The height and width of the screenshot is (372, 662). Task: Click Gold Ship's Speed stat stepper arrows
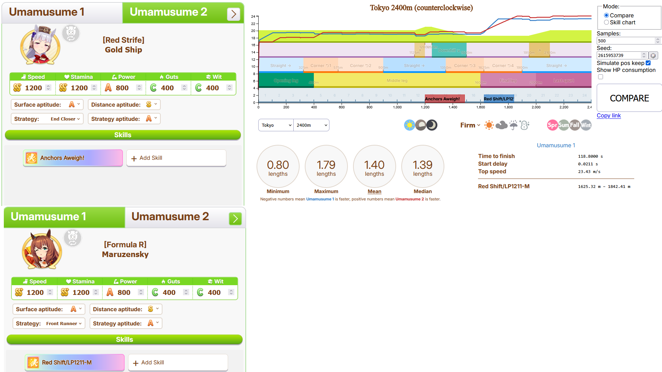click(48, 88)
